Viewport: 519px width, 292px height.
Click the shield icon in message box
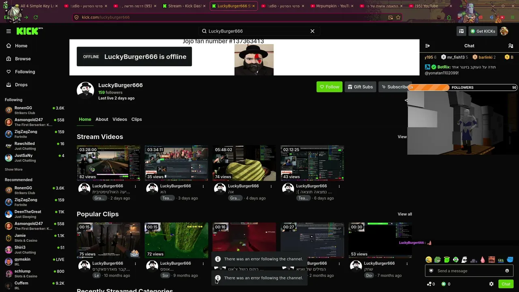click(x=431, y=271)
